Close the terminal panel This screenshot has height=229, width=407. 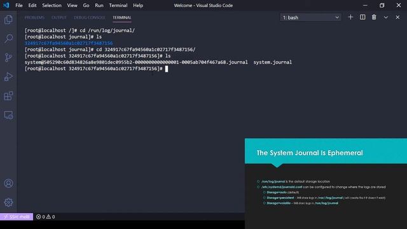397,17
